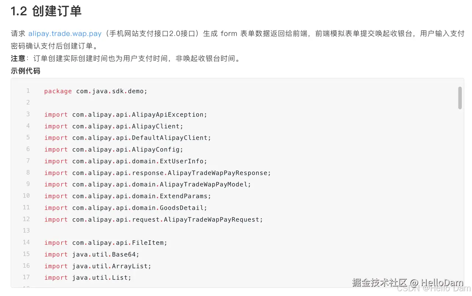Click the code block vertical scrollbar thumb
This screenshot has width=472, height=296.
click(460, 98)
